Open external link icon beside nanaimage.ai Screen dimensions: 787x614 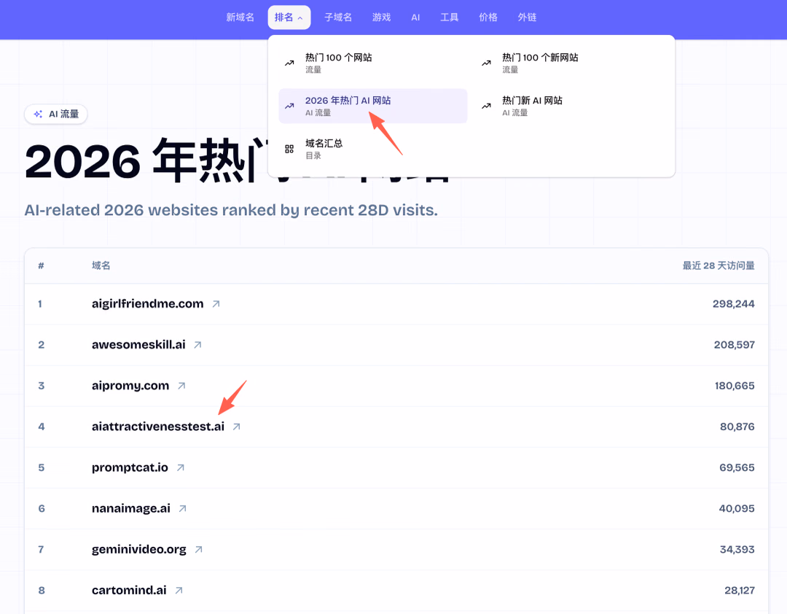pos(183,508)
